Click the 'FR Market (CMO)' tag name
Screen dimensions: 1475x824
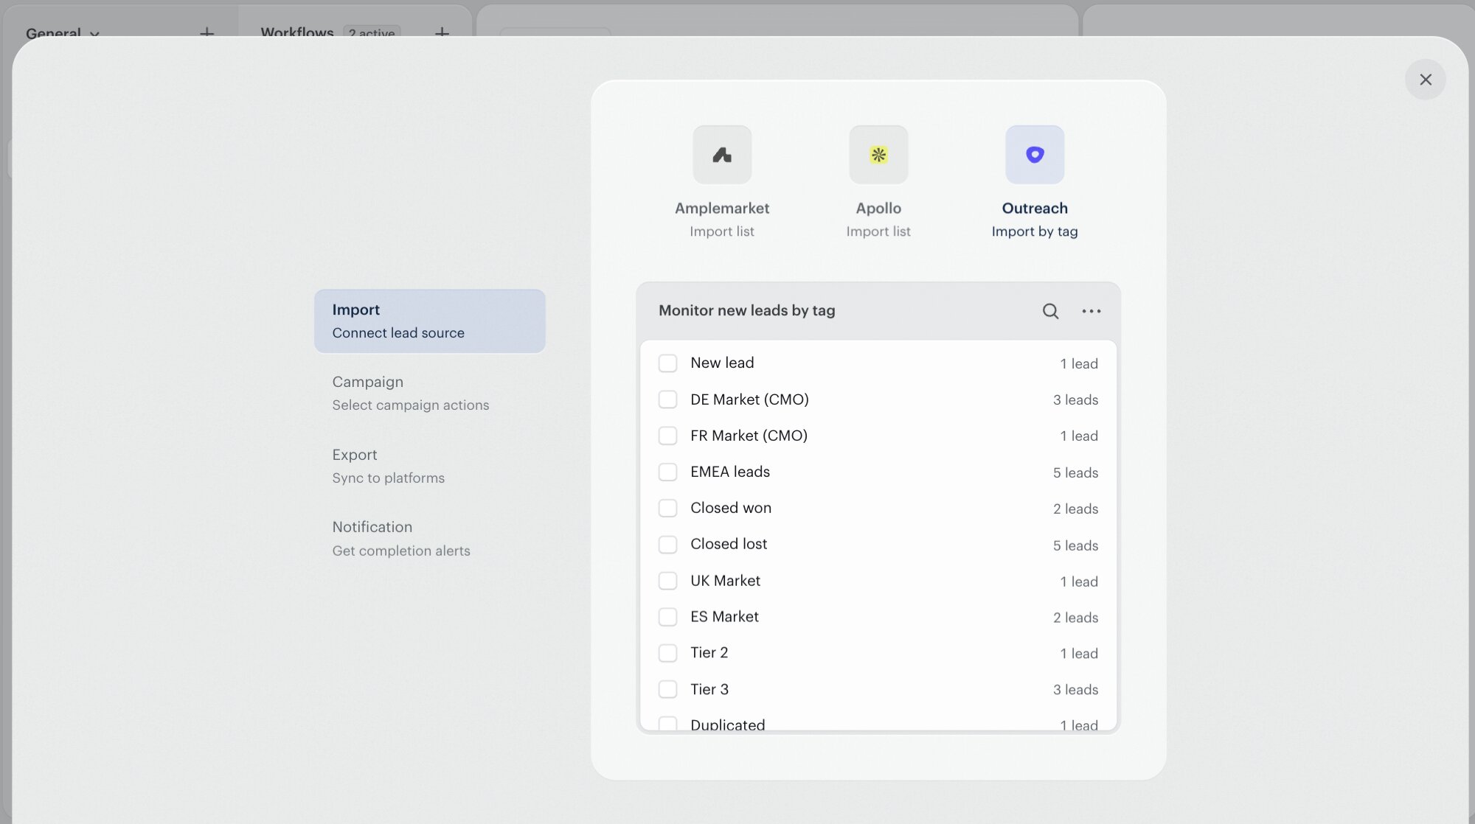click(x=749, y=436)
